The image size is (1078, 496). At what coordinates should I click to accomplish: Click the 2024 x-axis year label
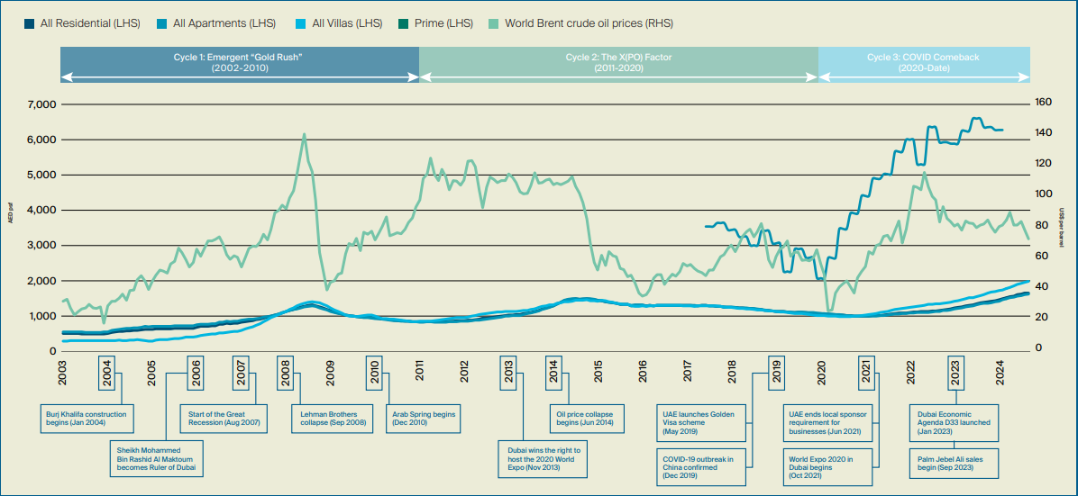point(1000,373)
